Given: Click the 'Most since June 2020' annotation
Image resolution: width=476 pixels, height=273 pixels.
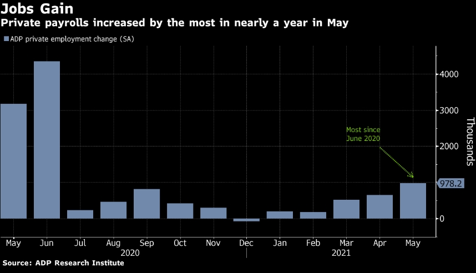Looking at the screenshot, I should (363, 134).
